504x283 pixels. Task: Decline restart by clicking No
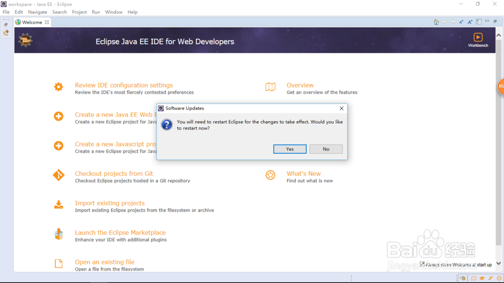click(x=326, y=149)
